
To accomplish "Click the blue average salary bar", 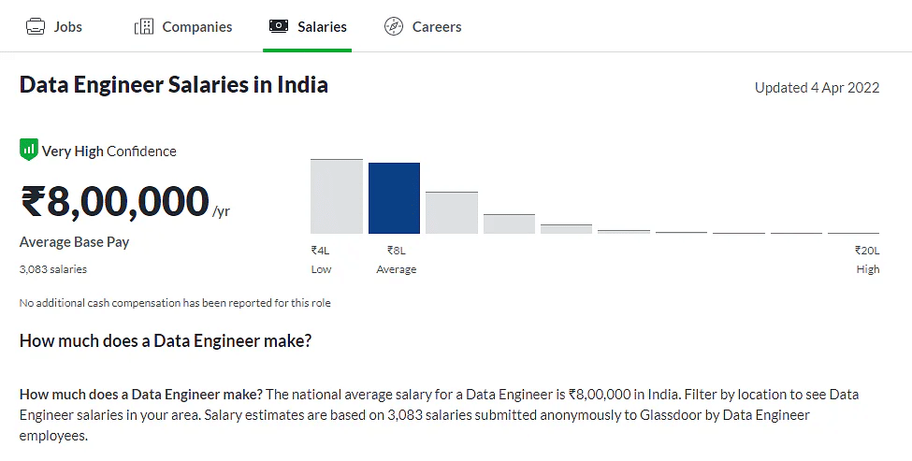I will coord(394,198).
